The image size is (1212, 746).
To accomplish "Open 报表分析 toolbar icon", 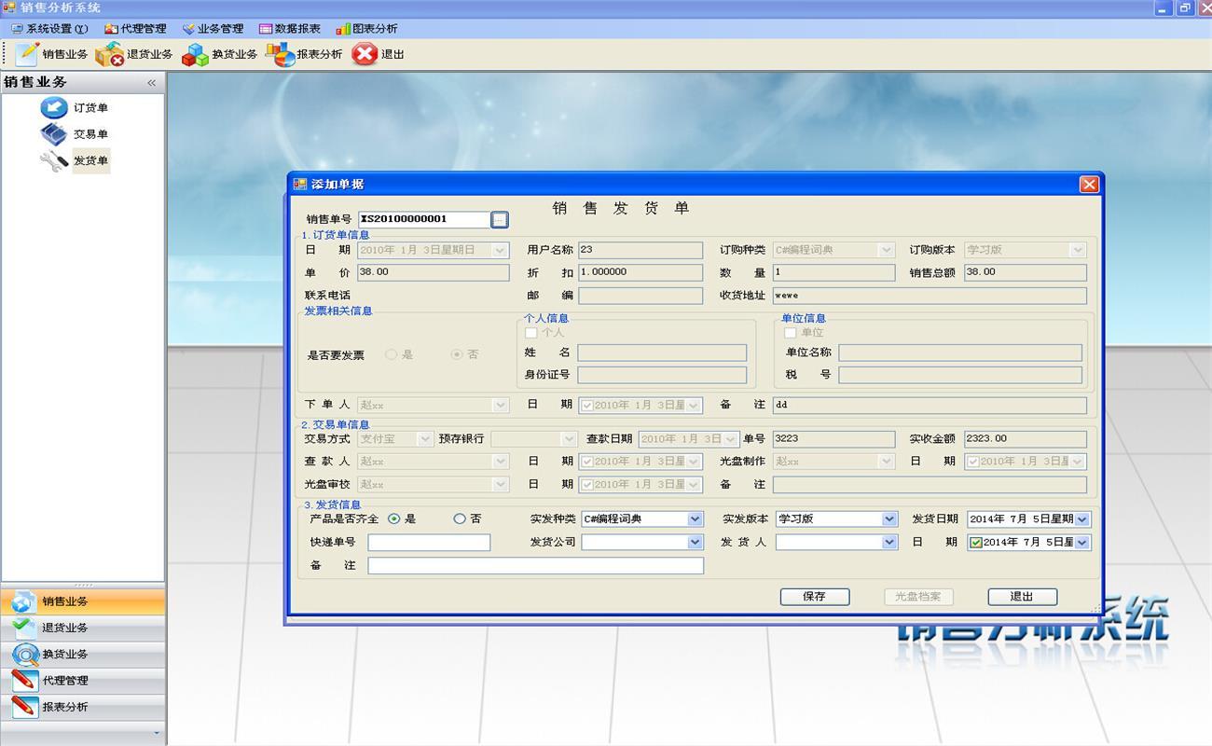I will 280,54.
